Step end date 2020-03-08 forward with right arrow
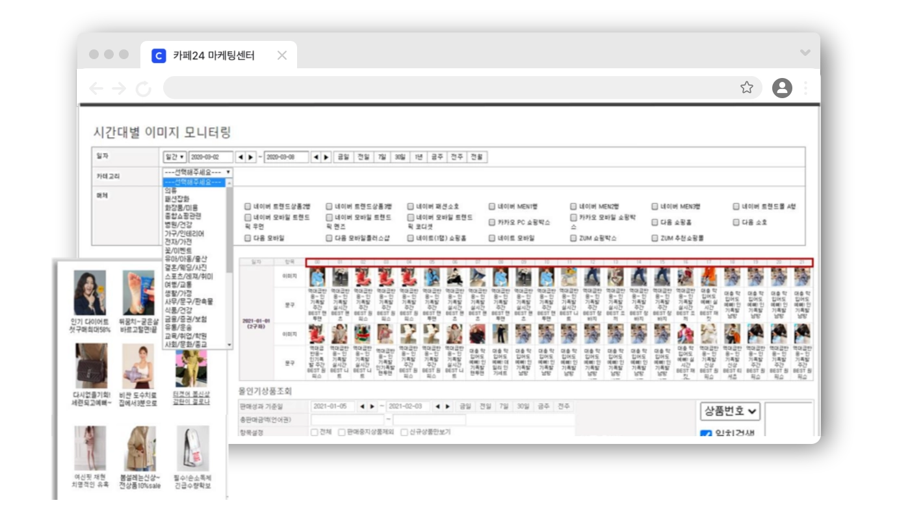 point(326,157)
